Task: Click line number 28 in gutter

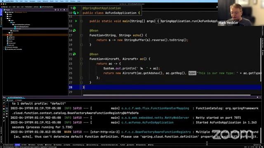Action: 71,87
